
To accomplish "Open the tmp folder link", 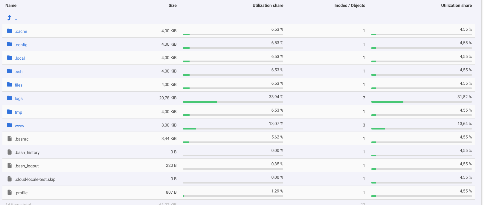I will 18,112.
